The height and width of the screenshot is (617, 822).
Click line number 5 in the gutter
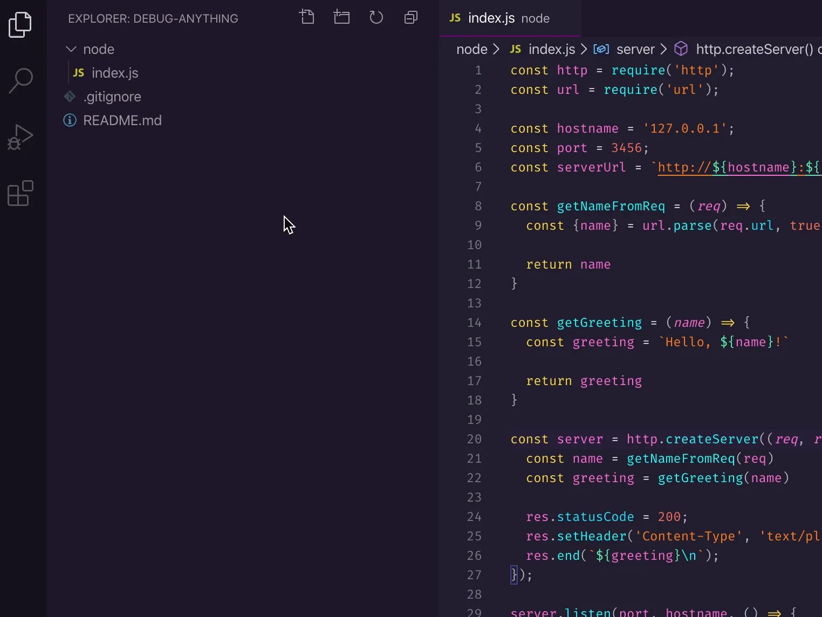point(478,148)
